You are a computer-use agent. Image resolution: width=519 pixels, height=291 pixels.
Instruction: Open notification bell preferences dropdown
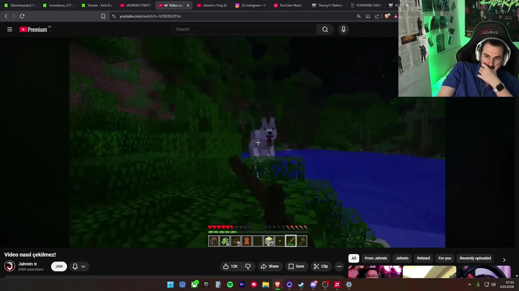click(79, 266)
